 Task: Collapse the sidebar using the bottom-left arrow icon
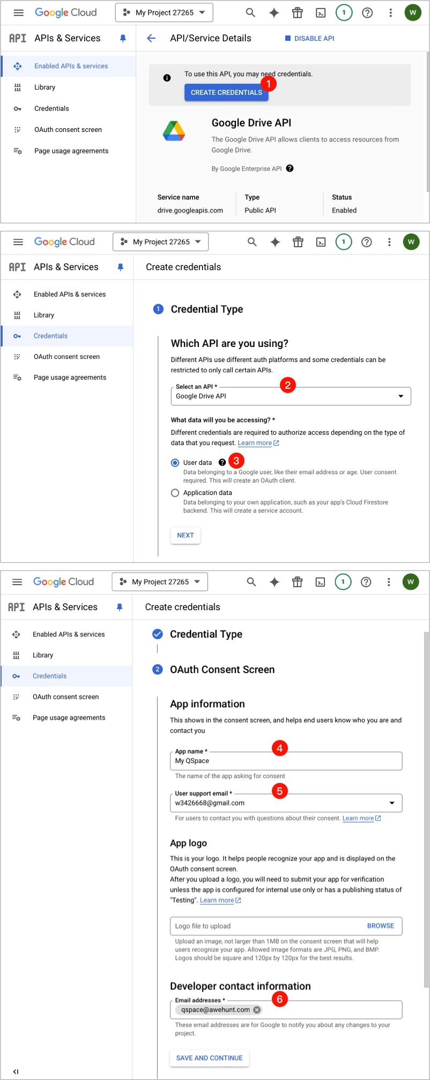[16, 1071]
